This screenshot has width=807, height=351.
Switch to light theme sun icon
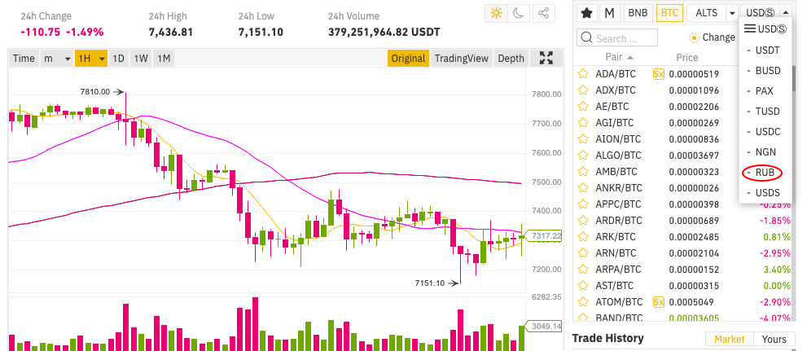pyautogui.click(x=496, y=13)
